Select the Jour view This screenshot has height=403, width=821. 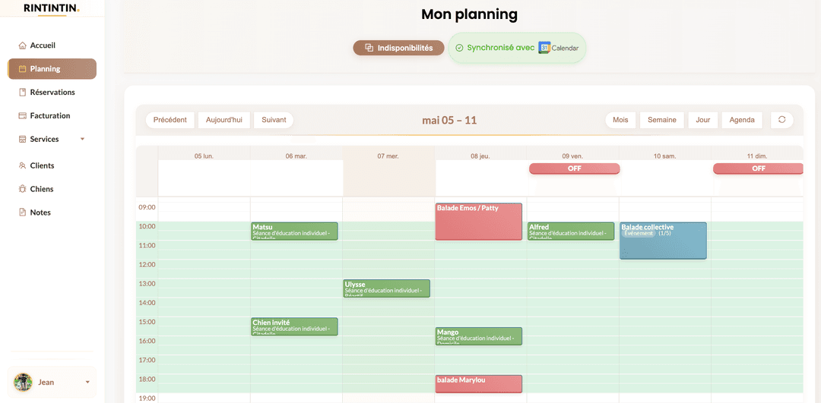click(703, 120)
